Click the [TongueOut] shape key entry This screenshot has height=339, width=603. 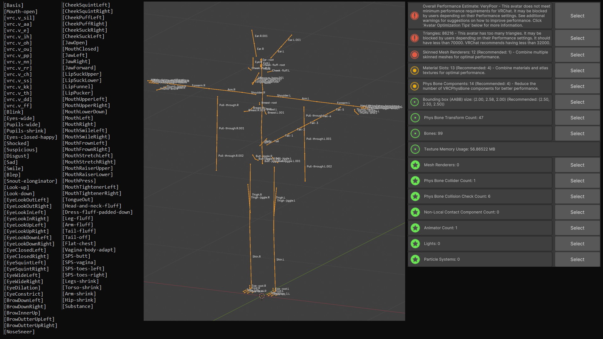(77, 200)
